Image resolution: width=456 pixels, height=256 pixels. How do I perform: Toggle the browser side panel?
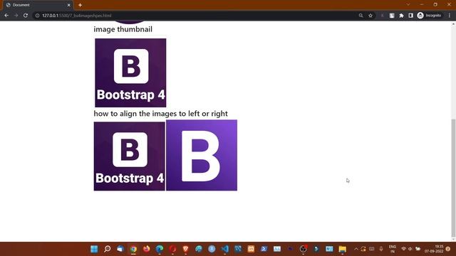(410, 16)
